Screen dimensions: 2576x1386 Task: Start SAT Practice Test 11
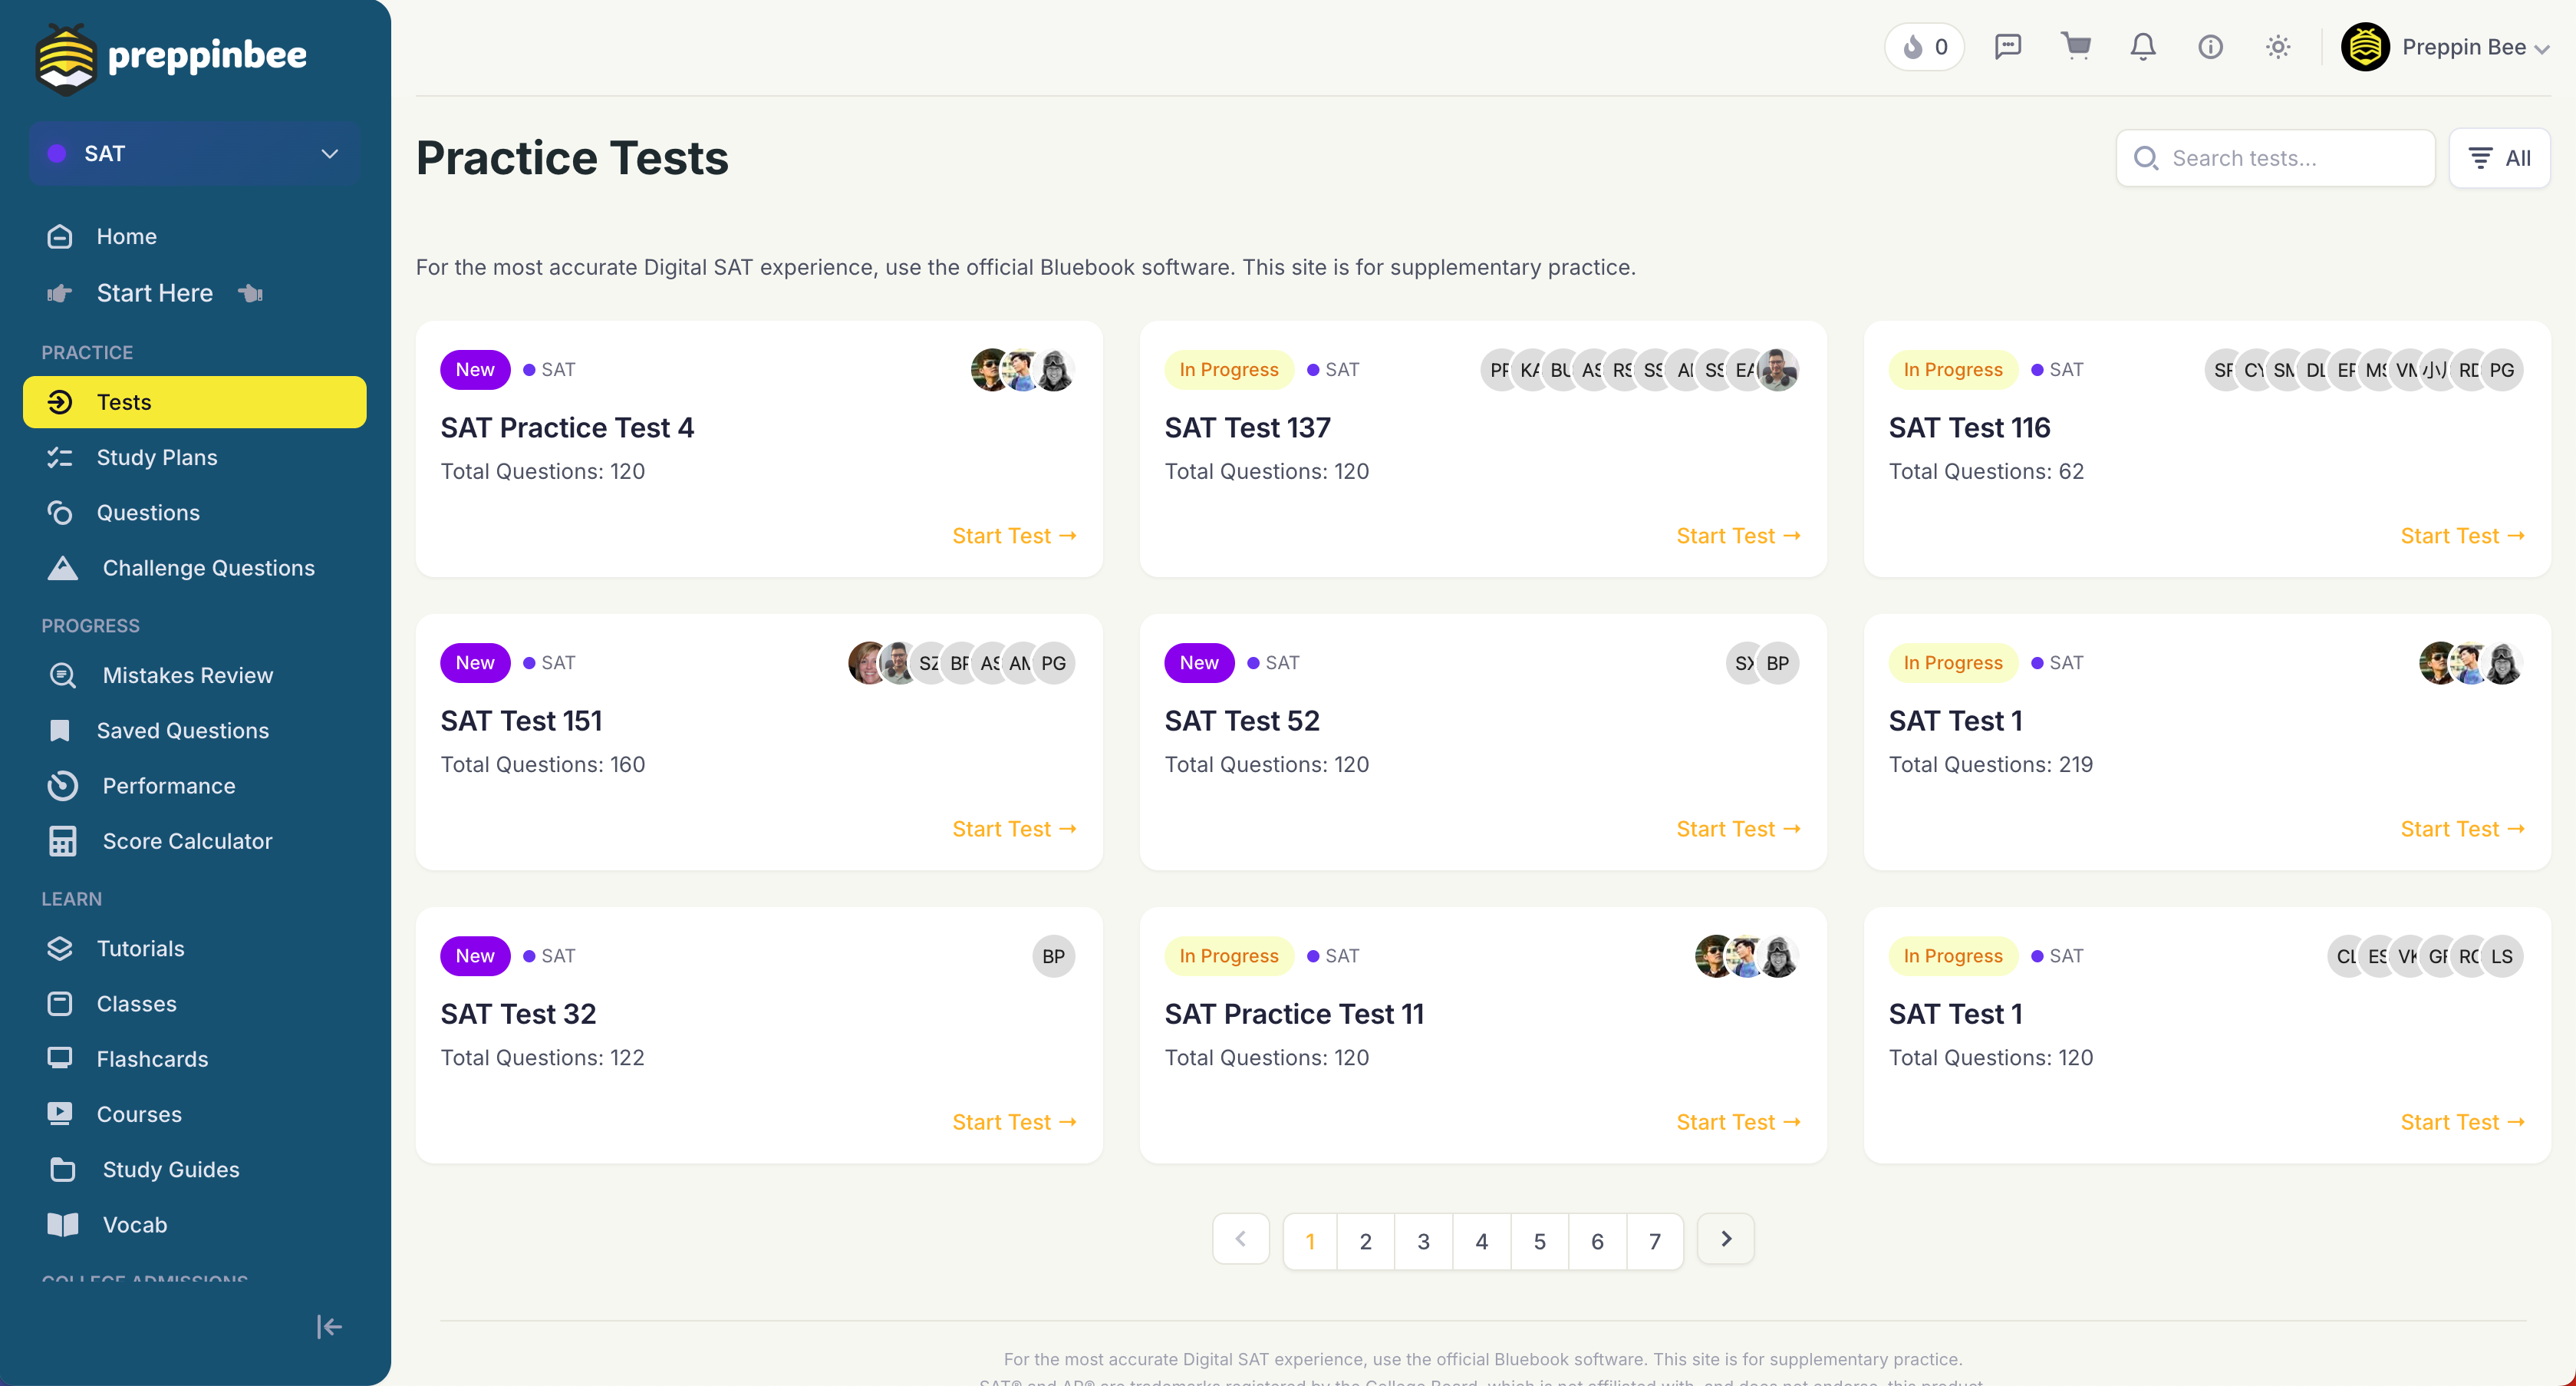[1738, 1123]
